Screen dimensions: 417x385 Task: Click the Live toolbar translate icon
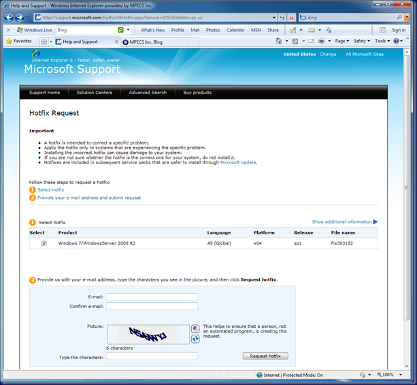point(329,30)
